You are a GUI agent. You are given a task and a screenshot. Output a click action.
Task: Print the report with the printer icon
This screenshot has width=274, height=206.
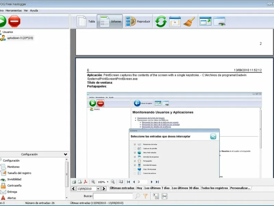(74, 182)
